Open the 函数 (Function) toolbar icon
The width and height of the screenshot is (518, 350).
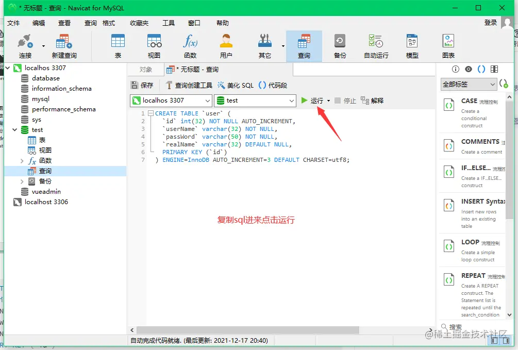pos(190,46)
